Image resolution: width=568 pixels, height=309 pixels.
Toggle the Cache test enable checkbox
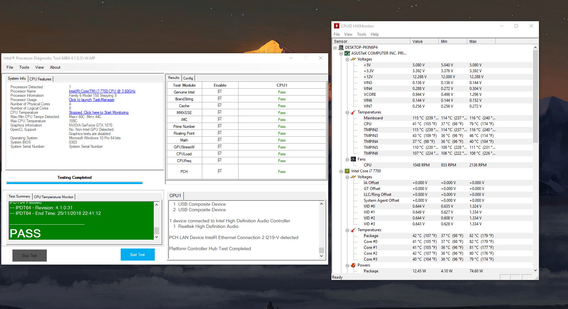[x=220, y=106]
